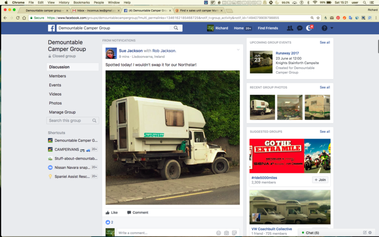Click the Facebook logo icon
The height and width of the screenshot is (237, 379).
[x=51, y=28]
